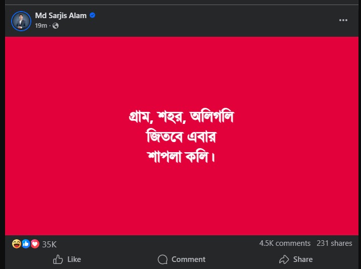The image size is (361, 269).
Task: View the 35K reactions count
Action: click(49, 244)
